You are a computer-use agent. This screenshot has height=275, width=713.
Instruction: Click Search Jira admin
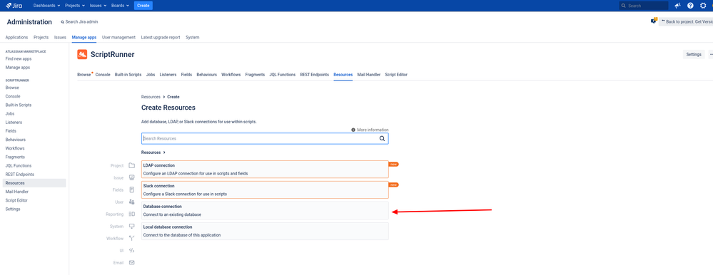tap(79, 22)
